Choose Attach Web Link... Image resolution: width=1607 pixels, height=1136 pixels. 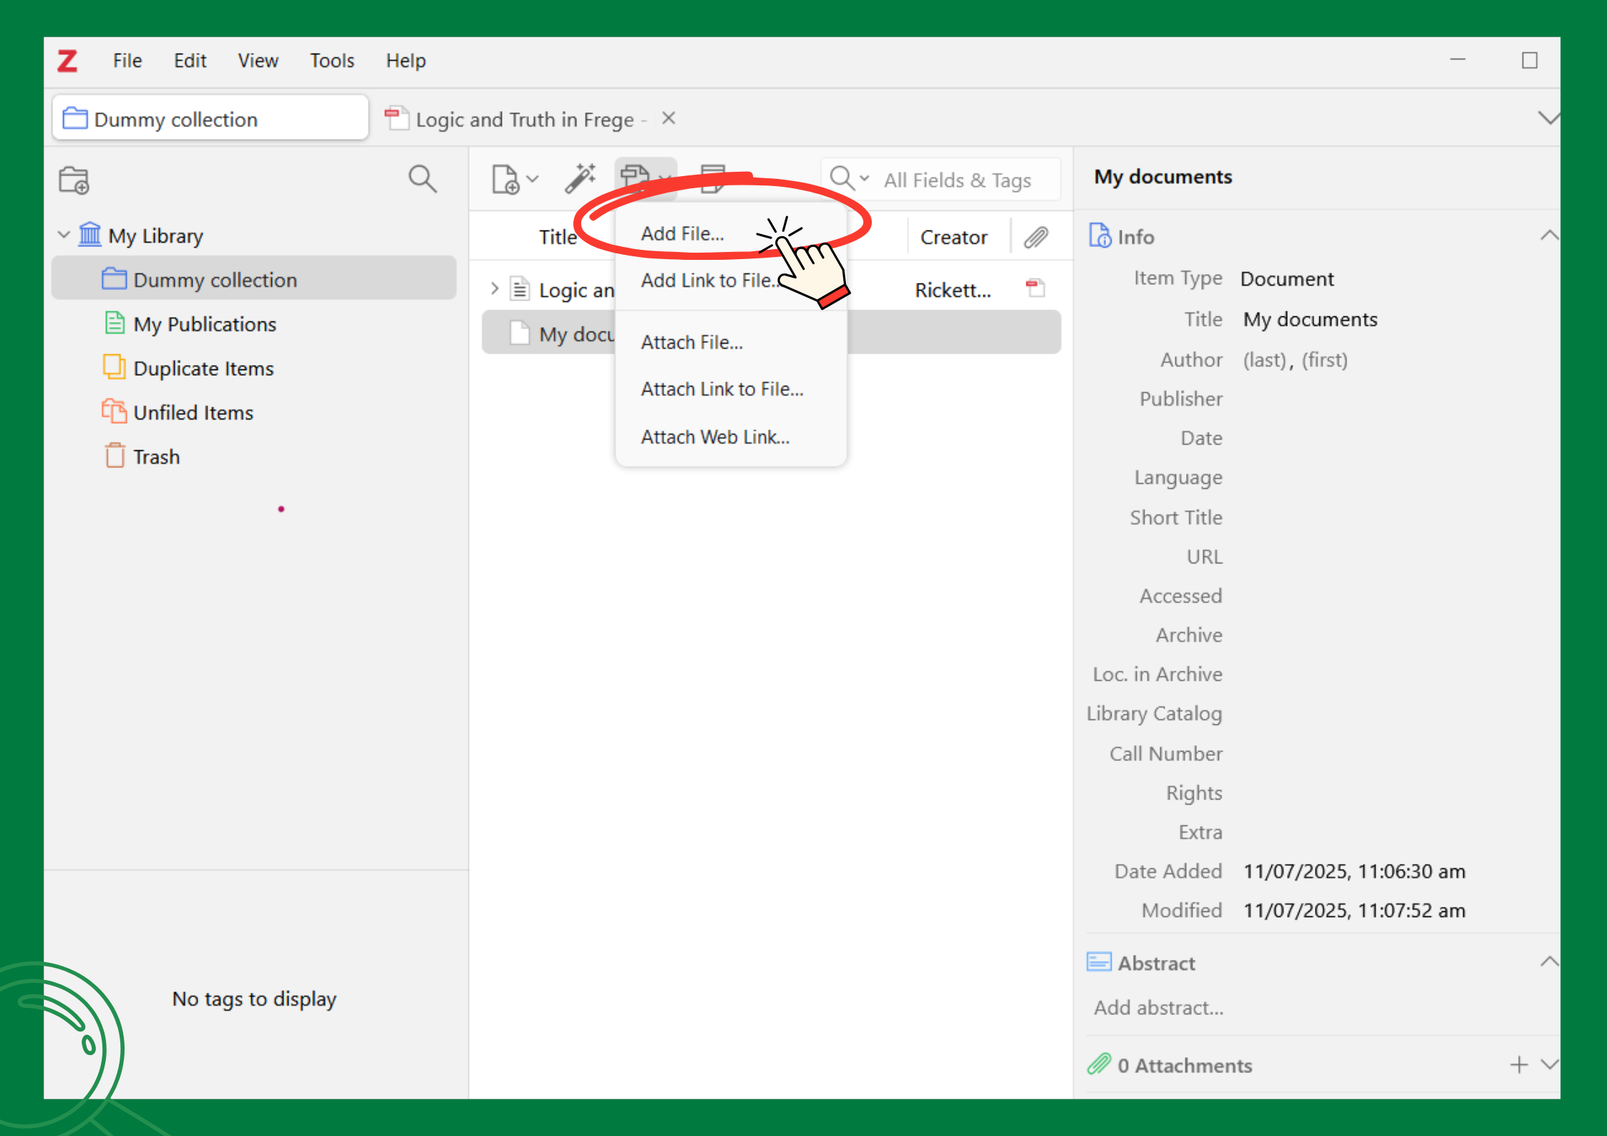coord(715,437)
